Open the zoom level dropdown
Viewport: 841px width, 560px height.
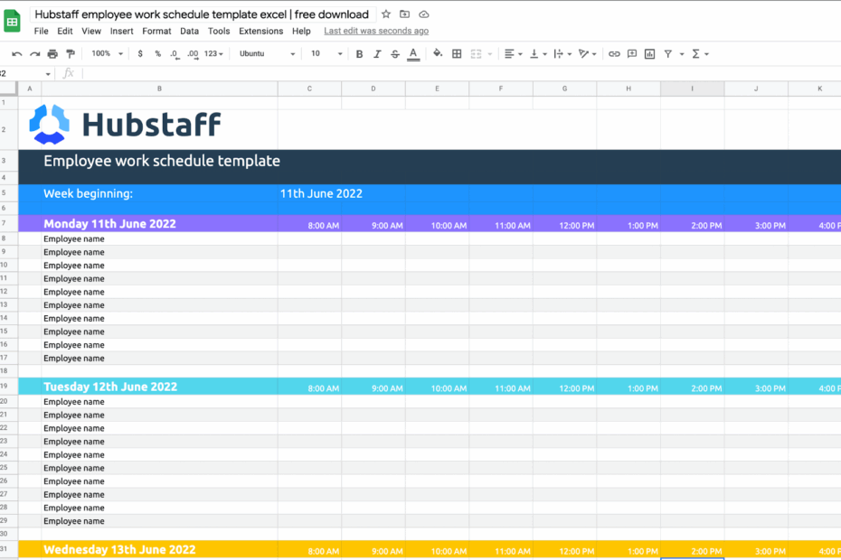tap(106, 53)
